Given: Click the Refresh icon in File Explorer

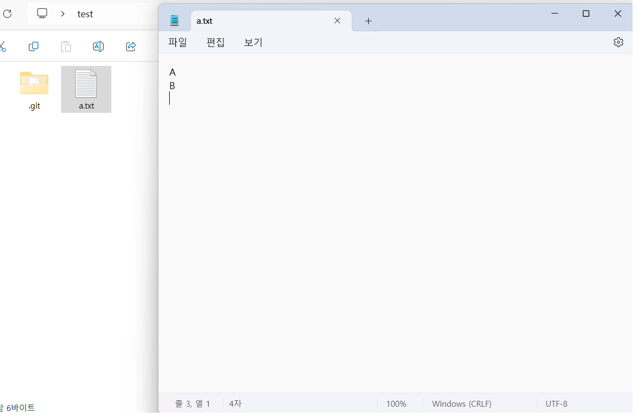Looking at the screenshot, I should tap(8, 14).
